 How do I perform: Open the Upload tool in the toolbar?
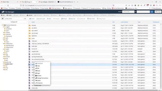pos(30,15)
